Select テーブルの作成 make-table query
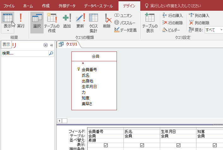223x150 pixels. tap(51, 23)
